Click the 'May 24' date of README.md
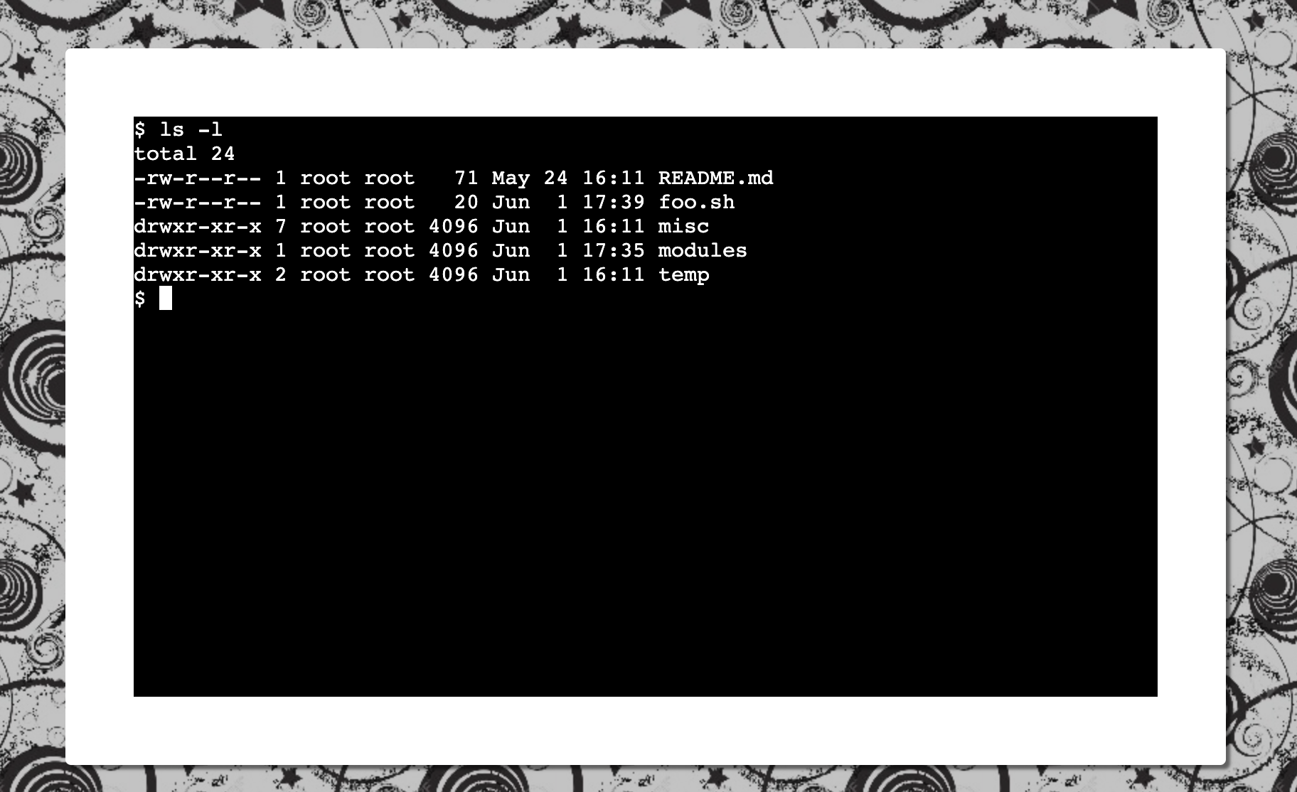Viewport: 1297px width, 792px height. tap(529, 178)
